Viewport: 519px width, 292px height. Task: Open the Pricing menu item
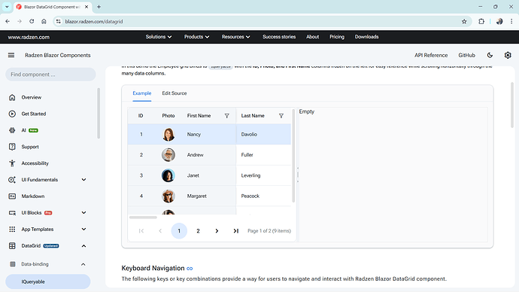[x=337, y=37]
